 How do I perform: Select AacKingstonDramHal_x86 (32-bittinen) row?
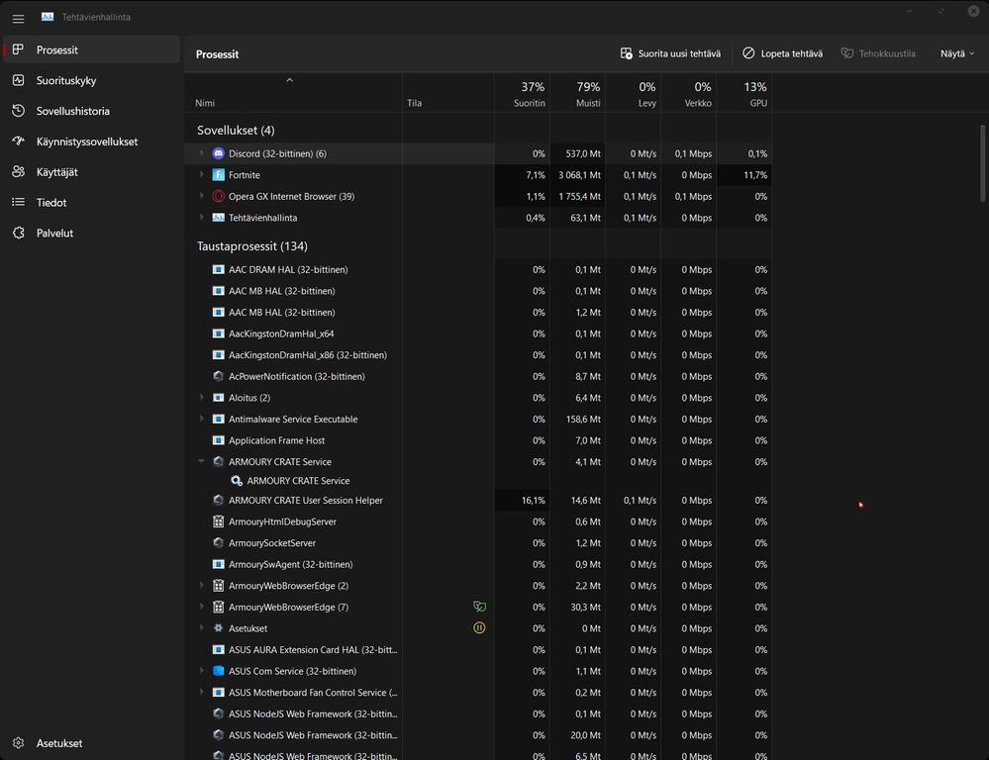(x=478, y=355)
